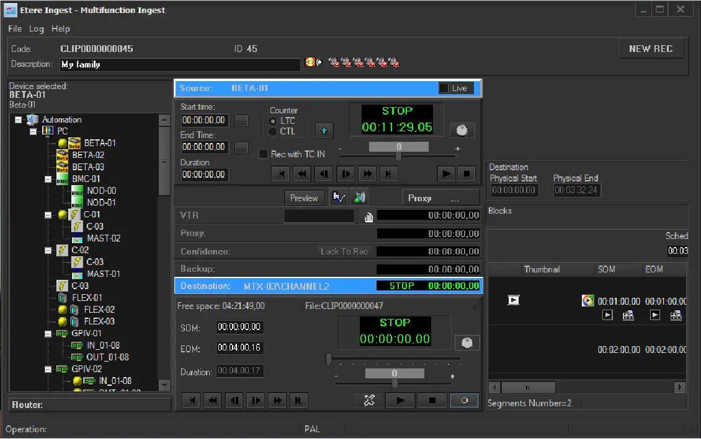Click the NEW REC button
The image size is (701, 439).
[650, 49]
